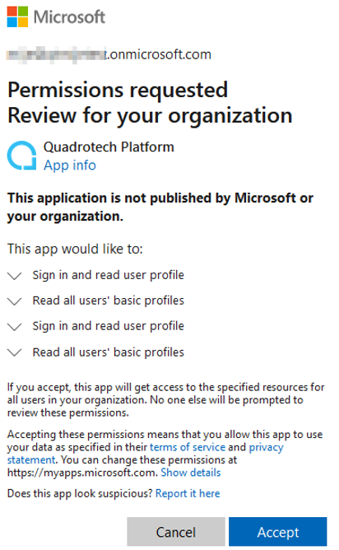Expand the first Read all users' basic profiles chevron

15,301
